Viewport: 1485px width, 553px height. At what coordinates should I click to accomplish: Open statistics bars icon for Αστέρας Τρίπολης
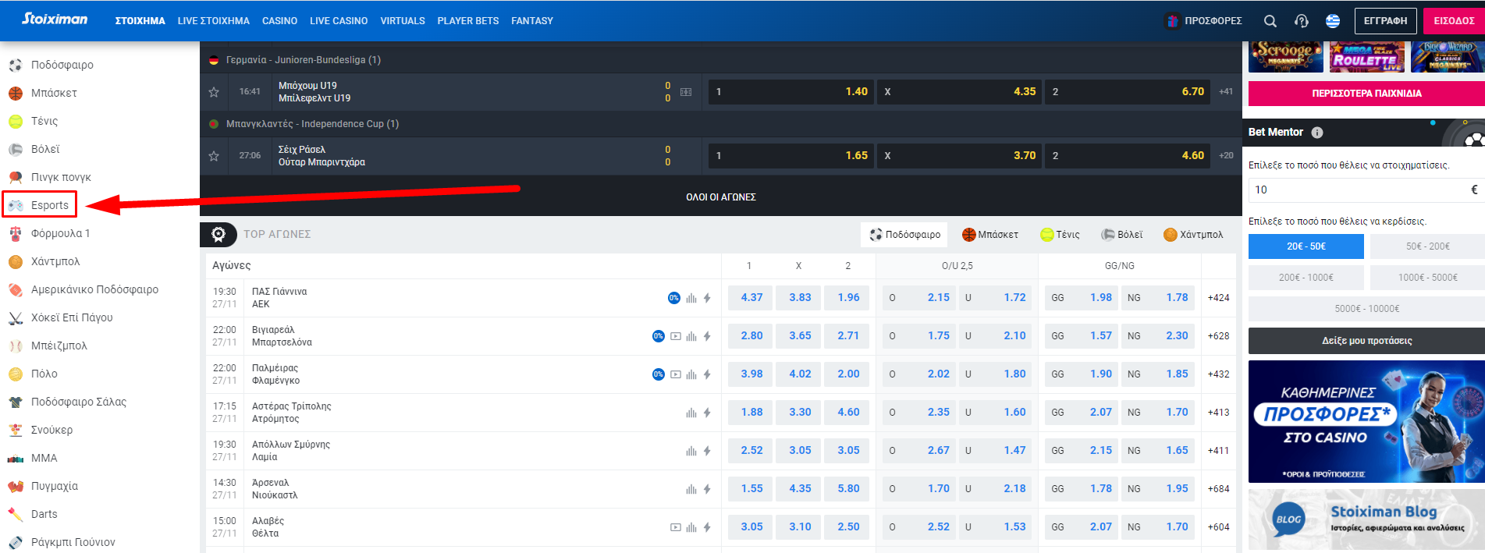point(691,413)
